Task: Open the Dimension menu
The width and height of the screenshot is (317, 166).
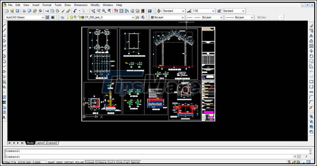Action: (81, 5)
